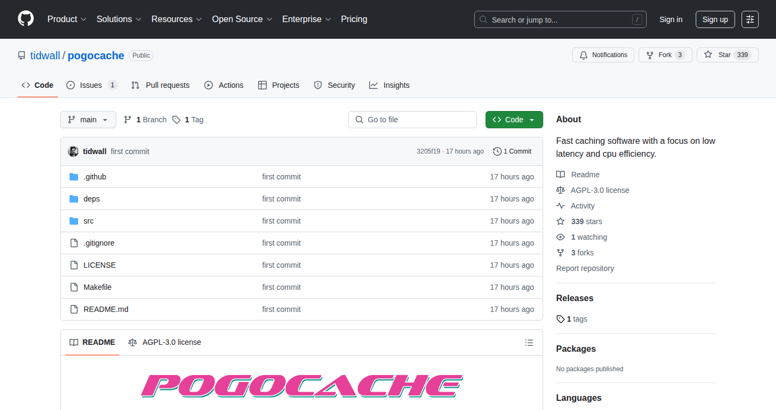Viewport: 776px width, 410px height.
Task: Switch to the Actions tab
Action: pyautogui.click(x=224, y=85)
